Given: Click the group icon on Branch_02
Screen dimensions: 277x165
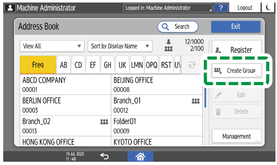Looking at the screenshot, I should coord(104,121).
